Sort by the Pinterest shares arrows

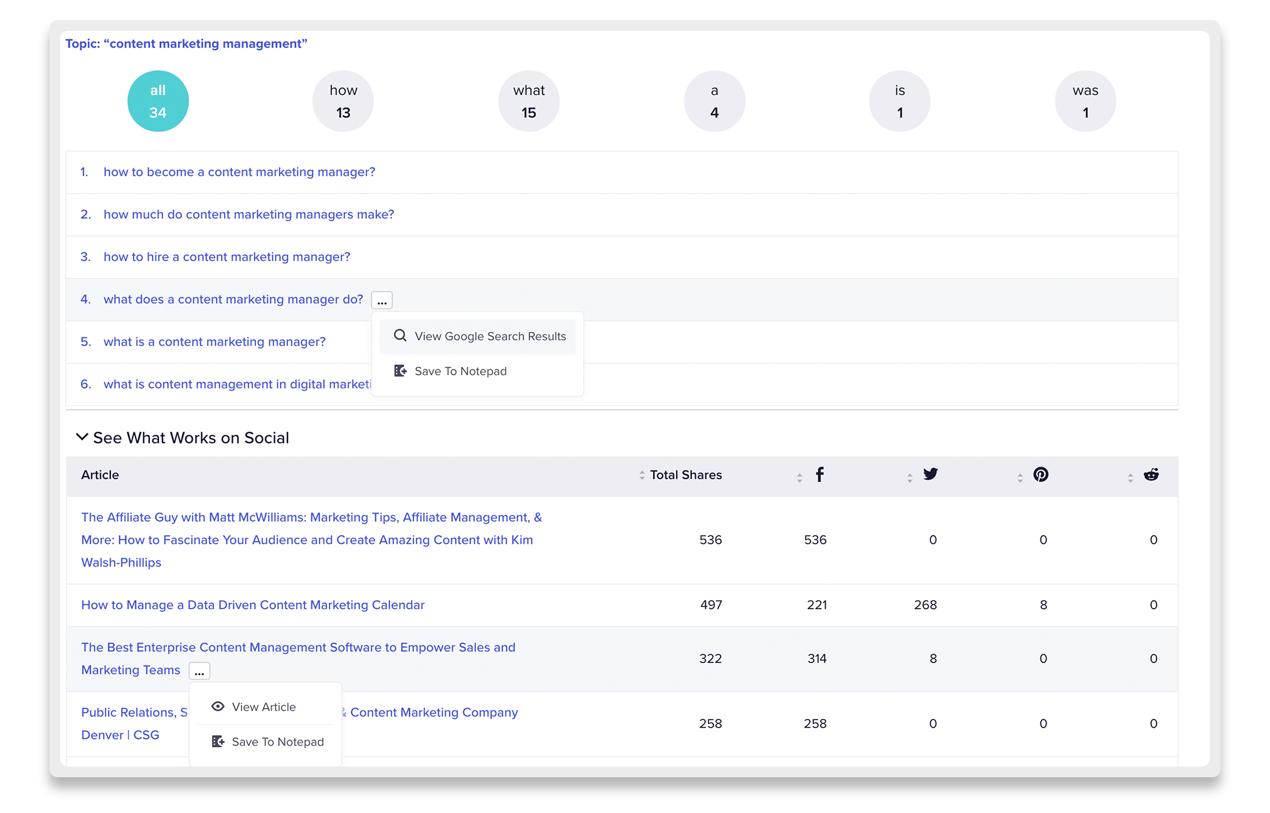click(x=1020, y=478)
